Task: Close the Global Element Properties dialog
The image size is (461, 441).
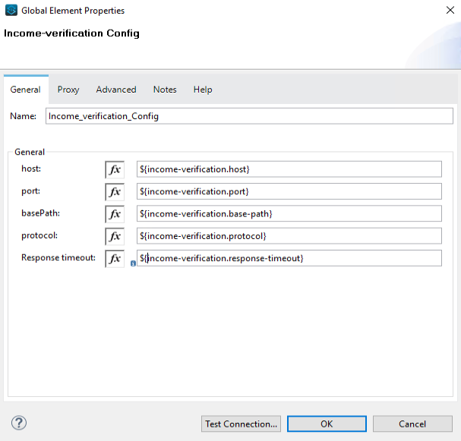Action: tap(450, 11)
